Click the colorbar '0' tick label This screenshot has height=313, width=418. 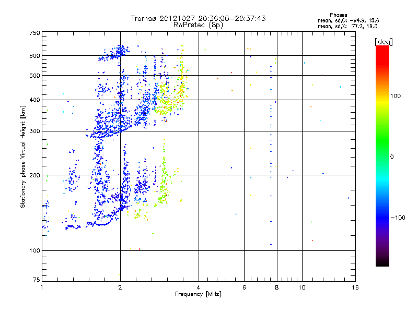point(392,157)
